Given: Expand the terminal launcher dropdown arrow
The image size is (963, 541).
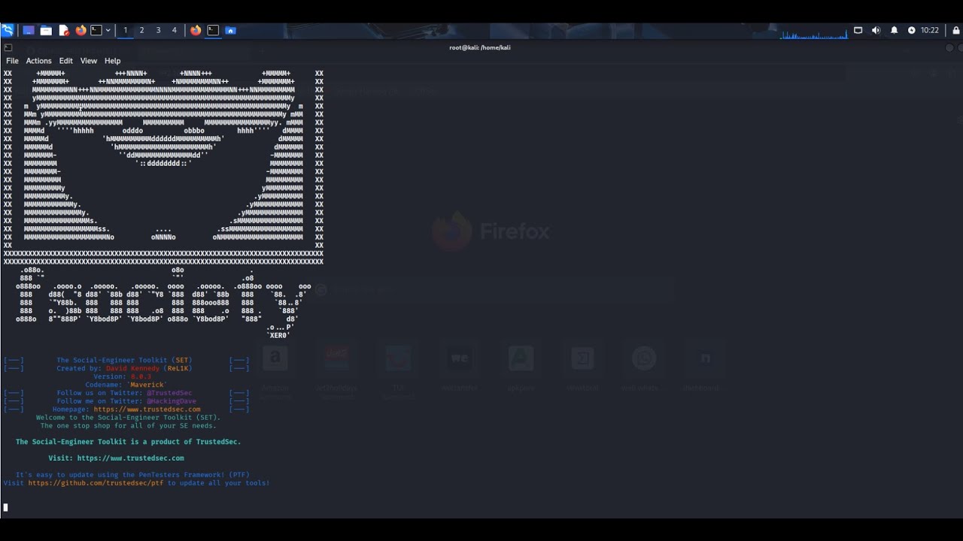Looking at the screenshot, I should pyautogui.click(x=108, y=30).
